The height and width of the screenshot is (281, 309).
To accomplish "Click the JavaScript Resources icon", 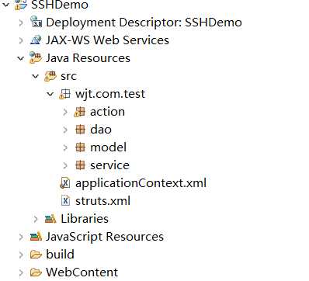I will [x=36, y=237].
